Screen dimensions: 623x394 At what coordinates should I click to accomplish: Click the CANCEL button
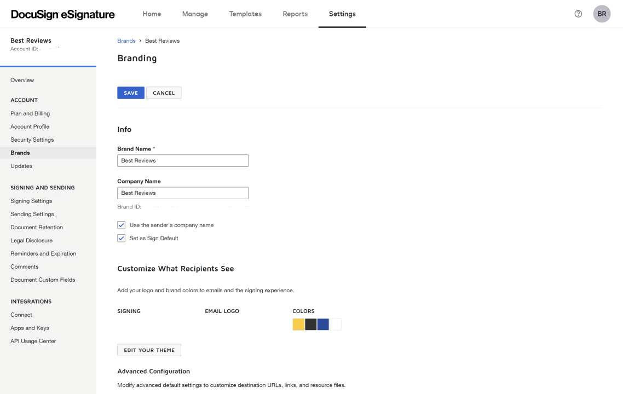[x=164, y=92]
